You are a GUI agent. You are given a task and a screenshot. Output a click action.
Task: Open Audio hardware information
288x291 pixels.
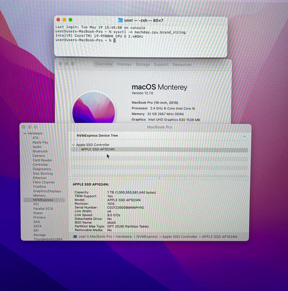37,147
